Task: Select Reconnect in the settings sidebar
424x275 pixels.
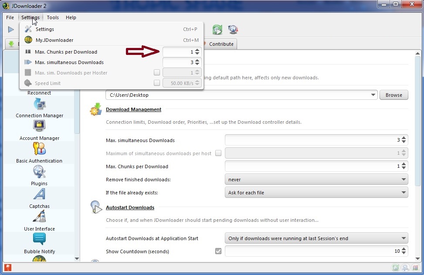Action: click(39, 93)
